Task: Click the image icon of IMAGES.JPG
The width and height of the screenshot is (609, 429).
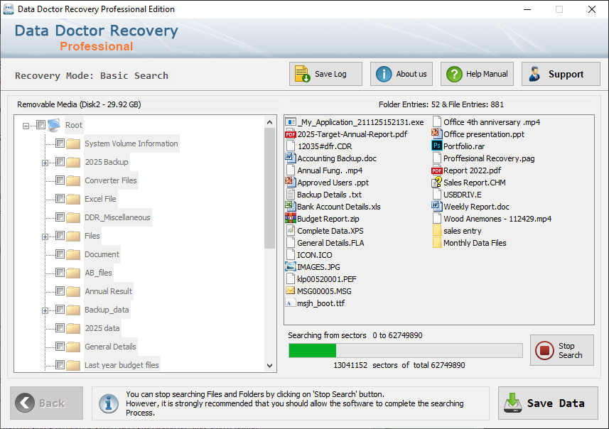Action: pos(290,267)
